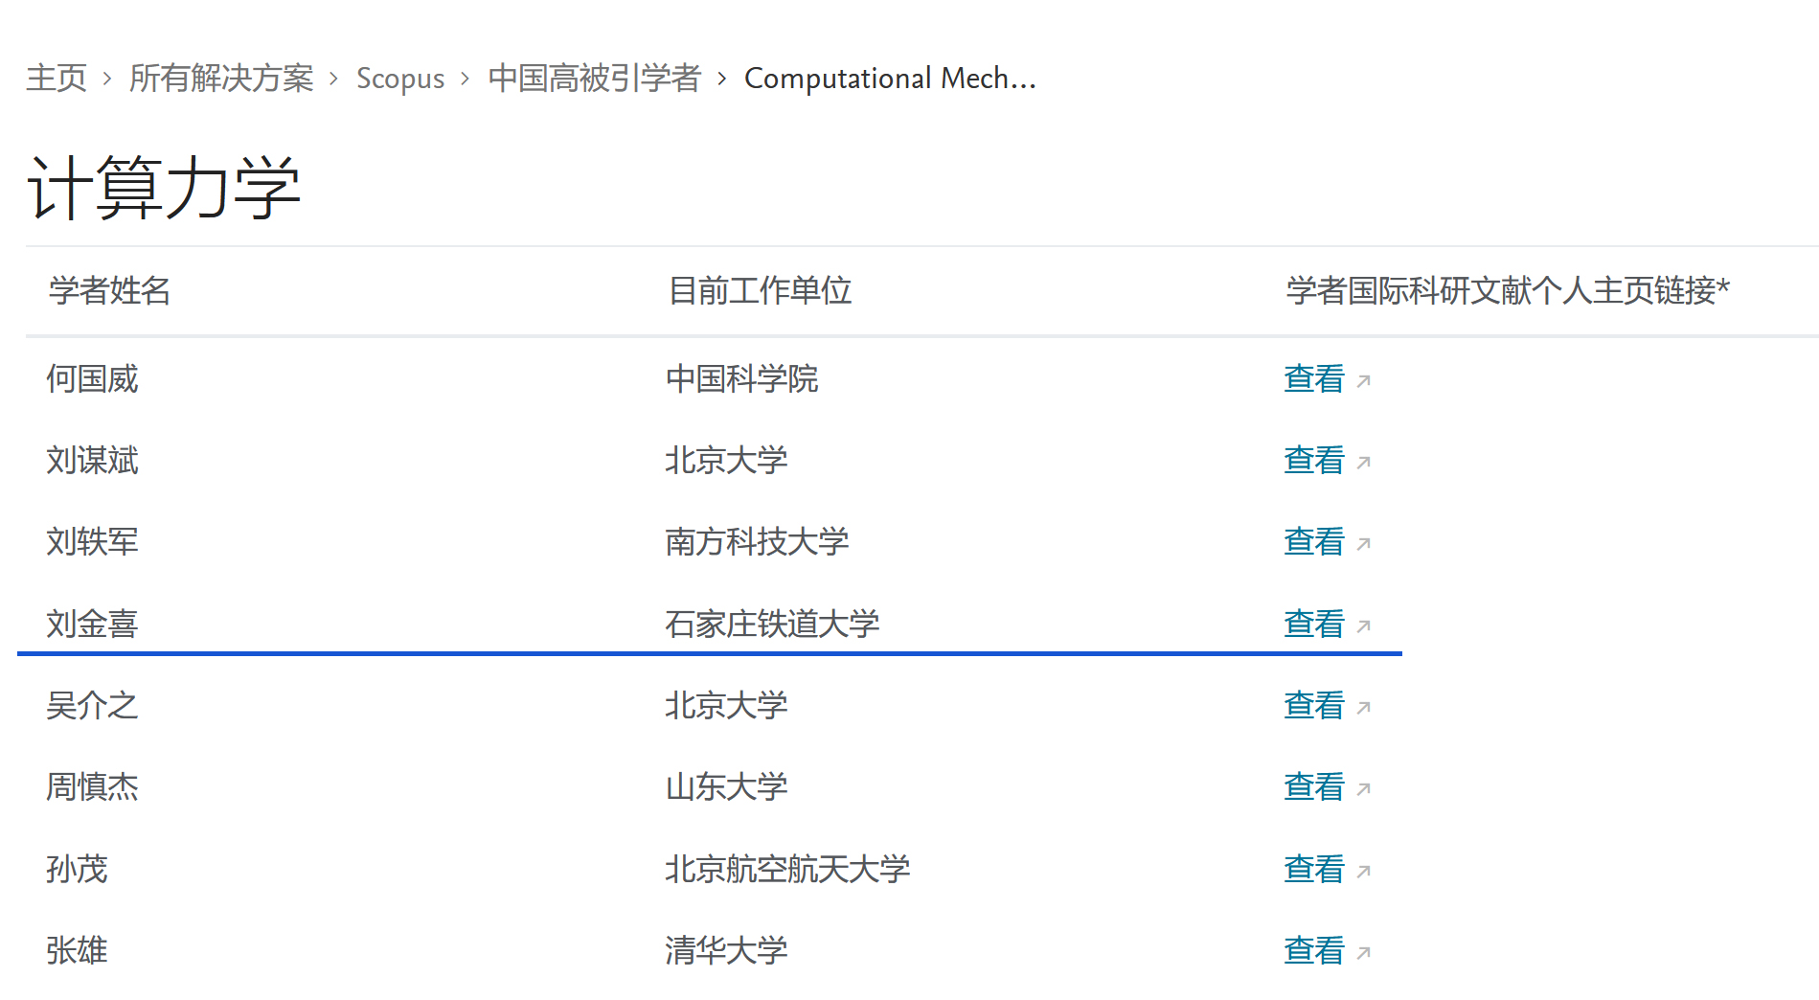Click the 学者姓名 column header
Screen dimensions: 1819x1000
point(110,290)
